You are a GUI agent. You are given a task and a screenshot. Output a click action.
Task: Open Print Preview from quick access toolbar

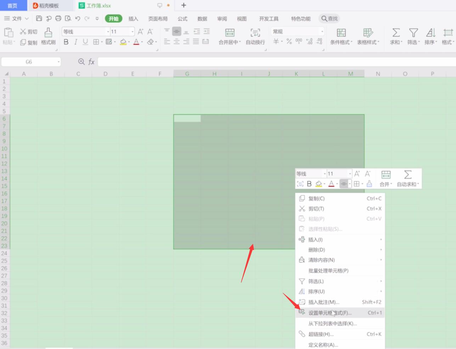click(68, 18)
